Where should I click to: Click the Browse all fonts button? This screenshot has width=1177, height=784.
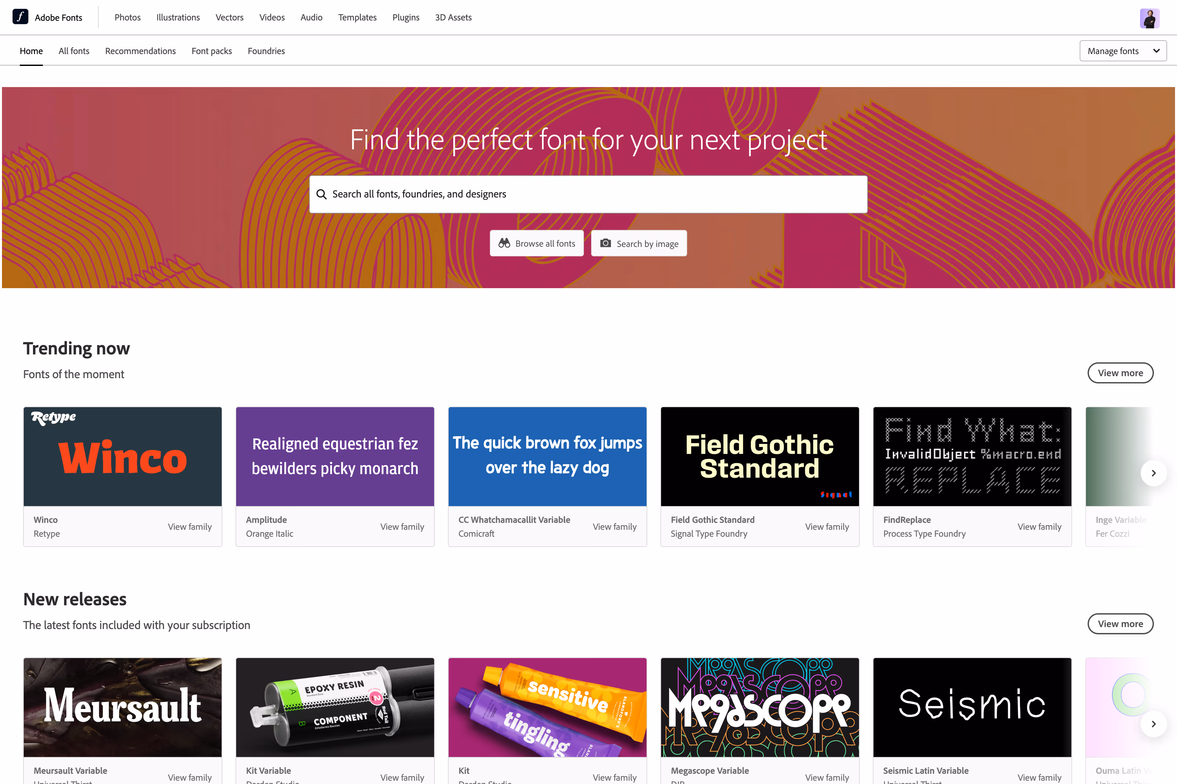[537, 243]
